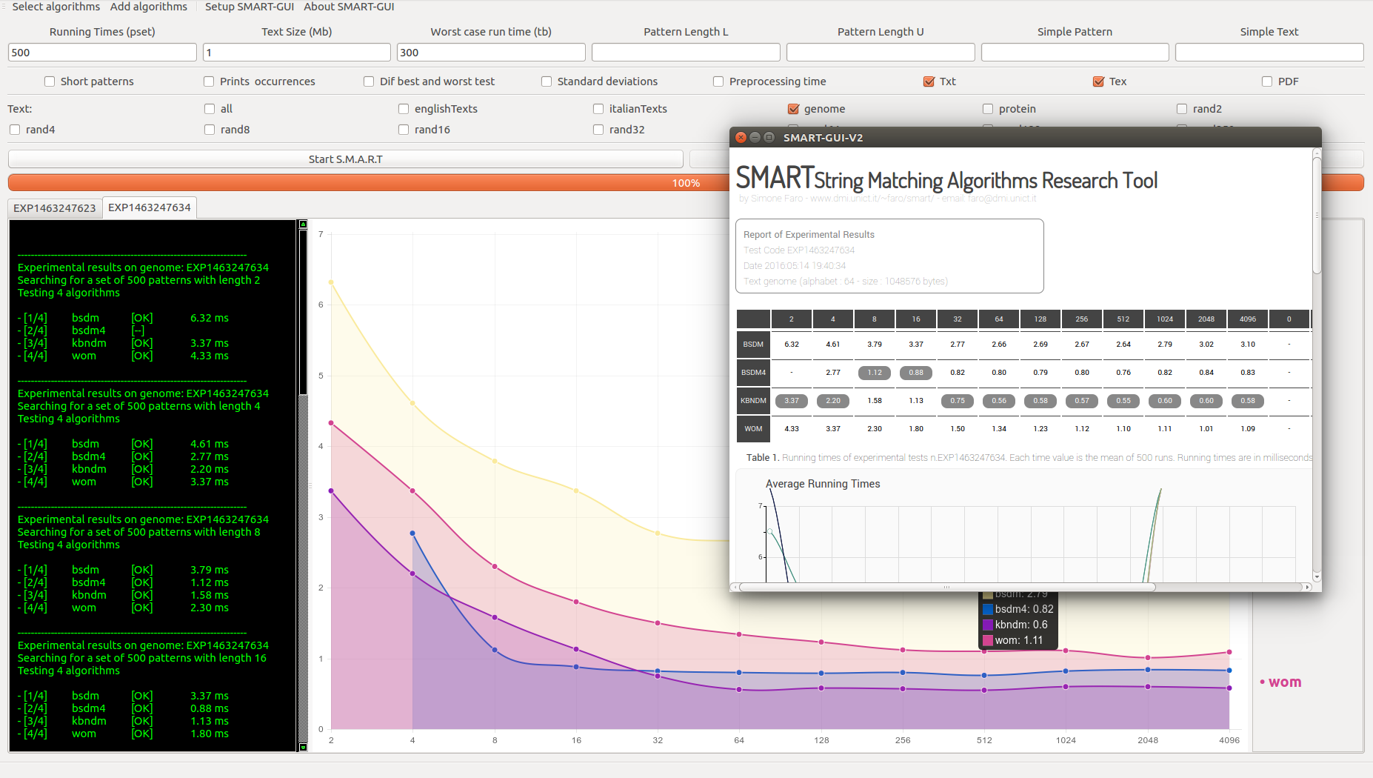The height and width of the screenshot is (778, 1373).
Task: Uncheck the Tex output checkbox
Action: click(x=1099, y=82)
